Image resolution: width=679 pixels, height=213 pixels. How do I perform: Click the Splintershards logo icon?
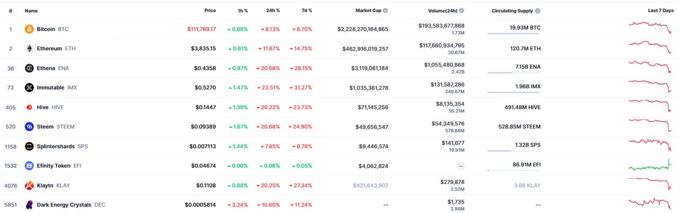click(x=29, y=146)
